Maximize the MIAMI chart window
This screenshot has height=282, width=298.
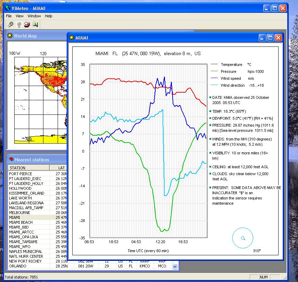click(271, 38)
